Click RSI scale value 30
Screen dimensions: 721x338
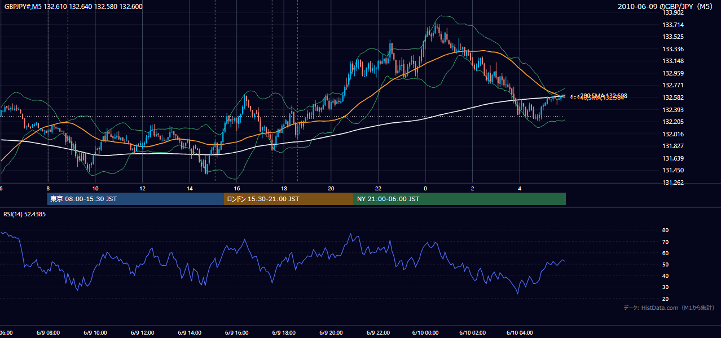click(x=665, y=287)
